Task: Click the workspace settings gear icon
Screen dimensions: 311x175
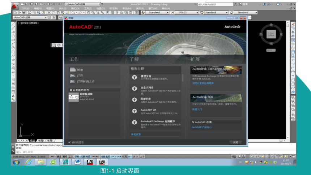Action: click(x=50, y=17)
